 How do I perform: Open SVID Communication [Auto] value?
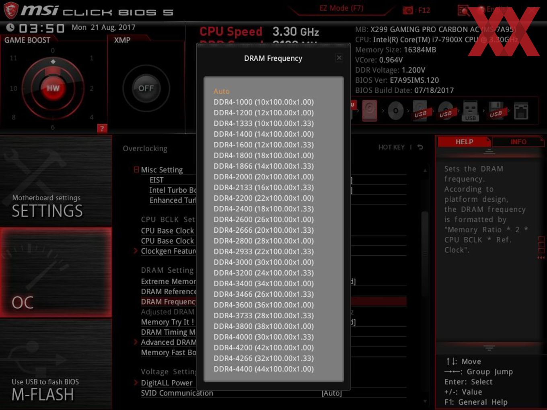332,393
